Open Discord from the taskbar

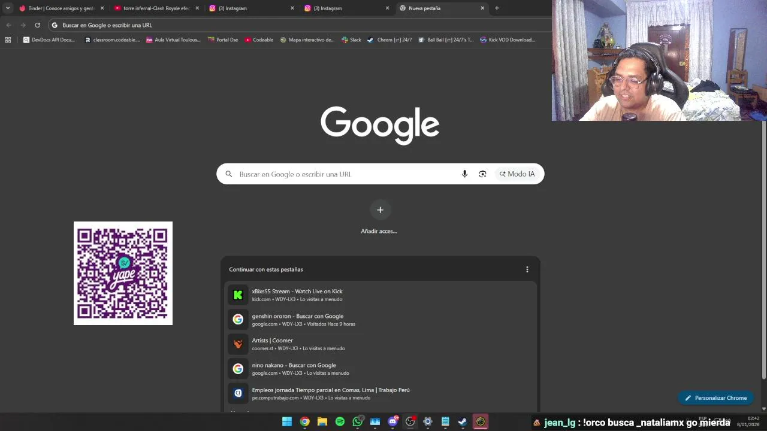pos(393,421)
